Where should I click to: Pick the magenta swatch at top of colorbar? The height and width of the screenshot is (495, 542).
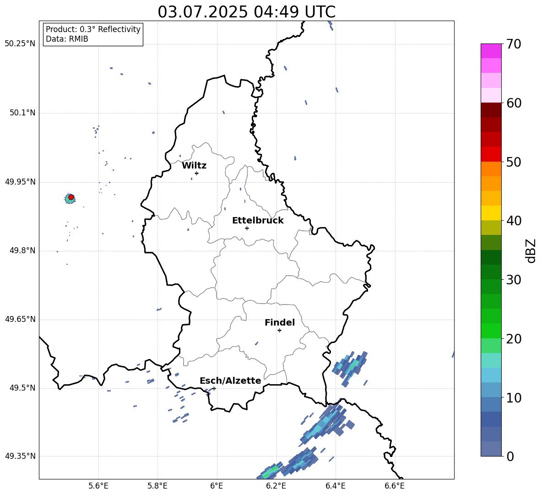pos(491,51)
